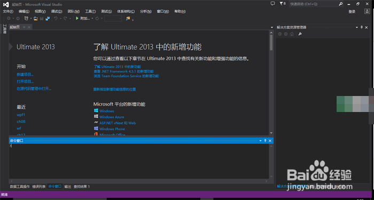The image size is (374, 200).
Task: Click the Windows Phone logo icon
Action: [96, 129]
